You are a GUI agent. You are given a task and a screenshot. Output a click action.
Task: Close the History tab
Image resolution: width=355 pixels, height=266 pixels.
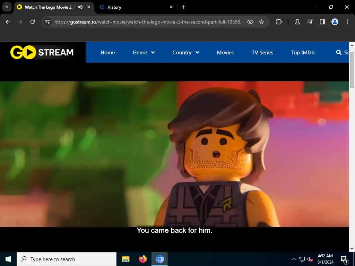tap(171, 7)
